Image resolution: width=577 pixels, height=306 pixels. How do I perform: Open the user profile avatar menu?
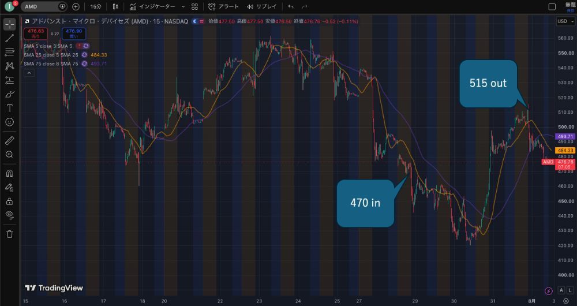10,6
